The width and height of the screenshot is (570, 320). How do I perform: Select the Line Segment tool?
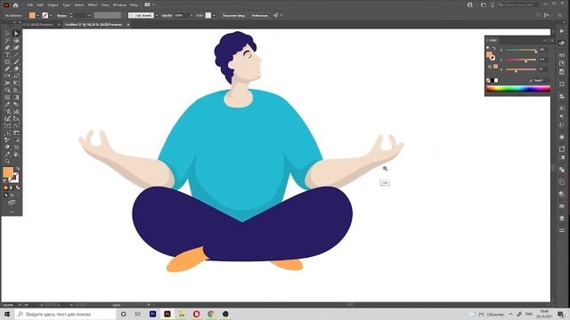(16, 55)
